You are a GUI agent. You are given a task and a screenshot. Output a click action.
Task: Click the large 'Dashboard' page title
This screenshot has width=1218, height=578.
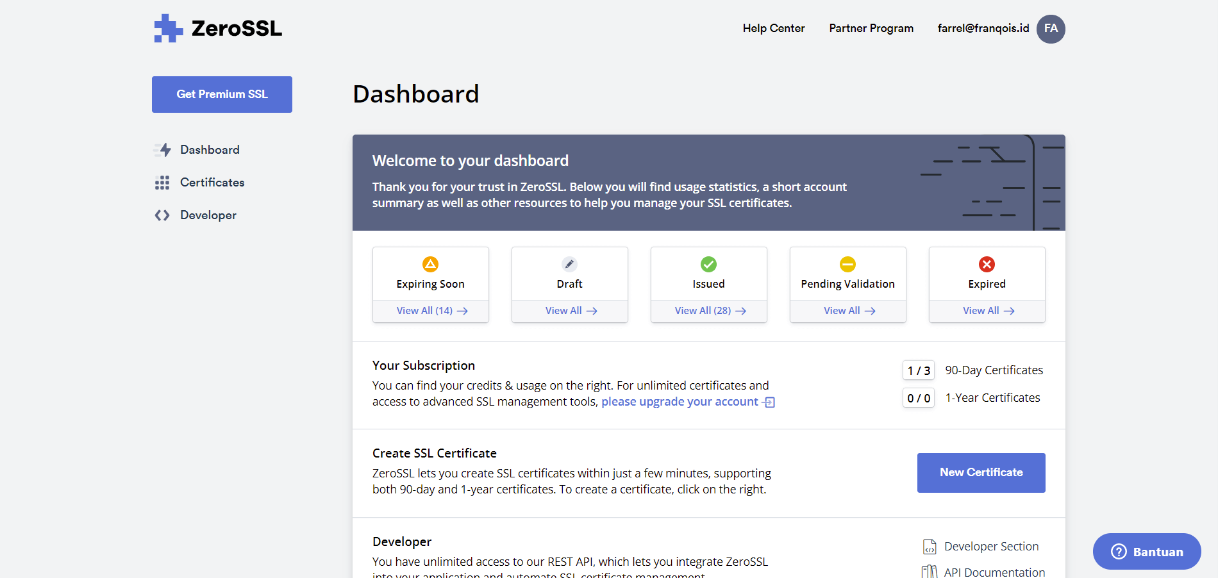tap(416, 94)
